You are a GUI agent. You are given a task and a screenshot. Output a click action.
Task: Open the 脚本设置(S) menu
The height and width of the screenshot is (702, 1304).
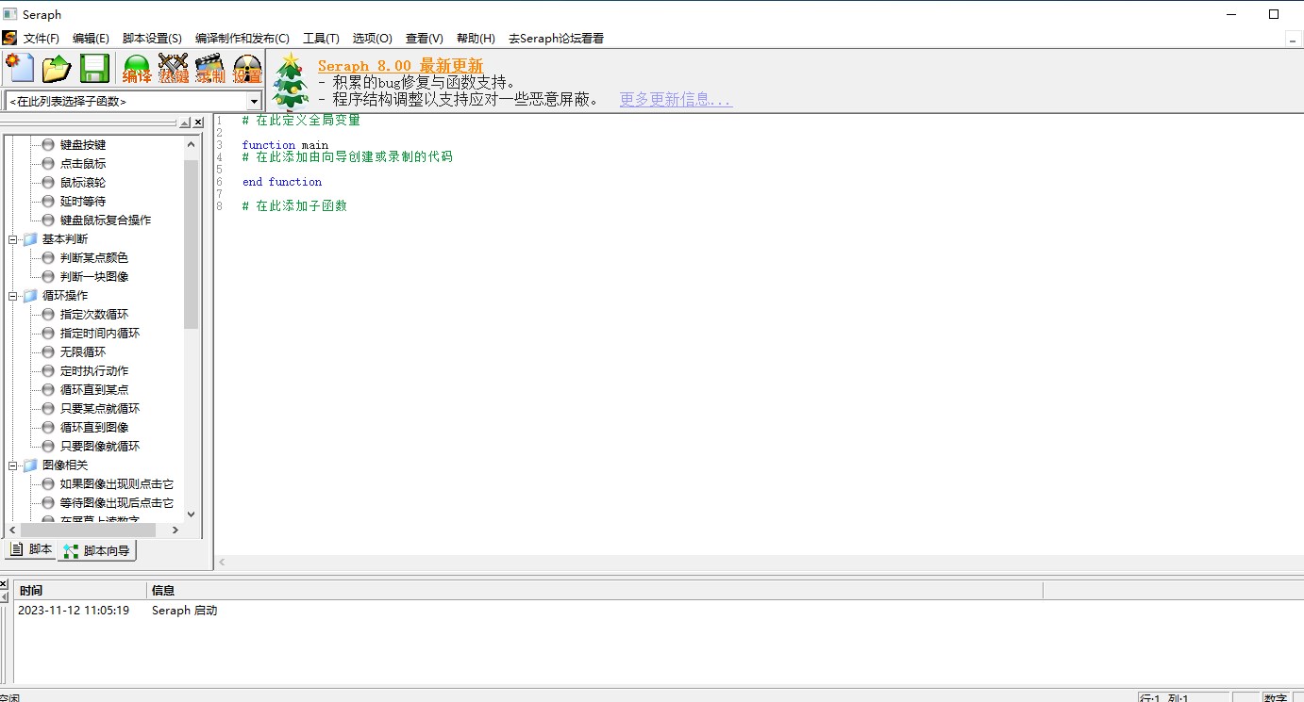coord(152,39)
